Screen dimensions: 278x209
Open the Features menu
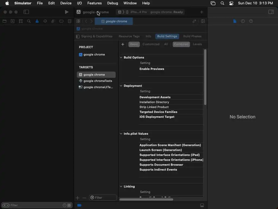[x=94, y=3]
